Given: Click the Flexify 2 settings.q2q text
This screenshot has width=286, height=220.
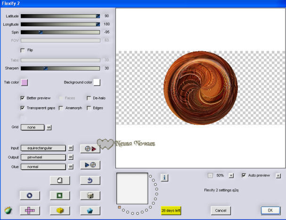Looking at the screenshot, I should point(221,190).
